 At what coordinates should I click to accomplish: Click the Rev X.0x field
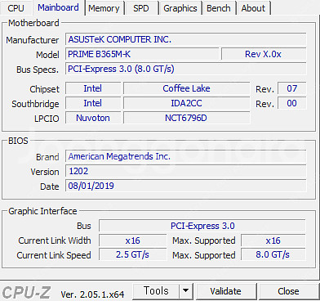pyautogui.click(x=264, y=54)
